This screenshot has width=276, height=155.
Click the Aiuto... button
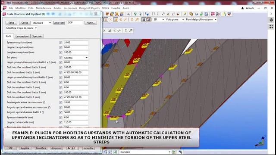click(x=91, y=23)
